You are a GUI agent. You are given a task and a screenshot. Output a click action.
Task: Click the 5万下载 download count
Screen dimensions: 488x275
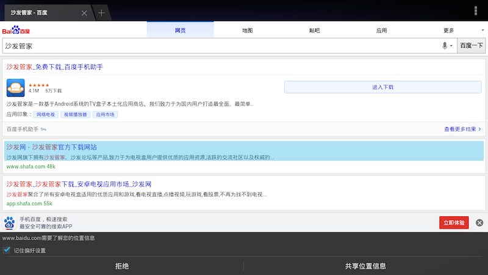tap(54, 90)
